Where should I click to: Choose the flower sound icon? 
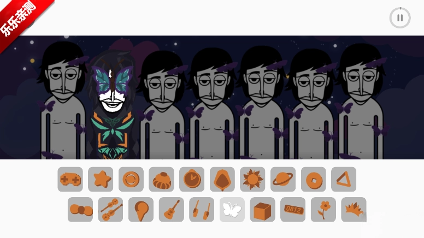(x=323, y=210)
